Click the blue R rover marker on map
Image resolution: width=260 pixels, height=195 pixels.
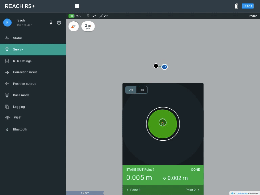(164, 67)
